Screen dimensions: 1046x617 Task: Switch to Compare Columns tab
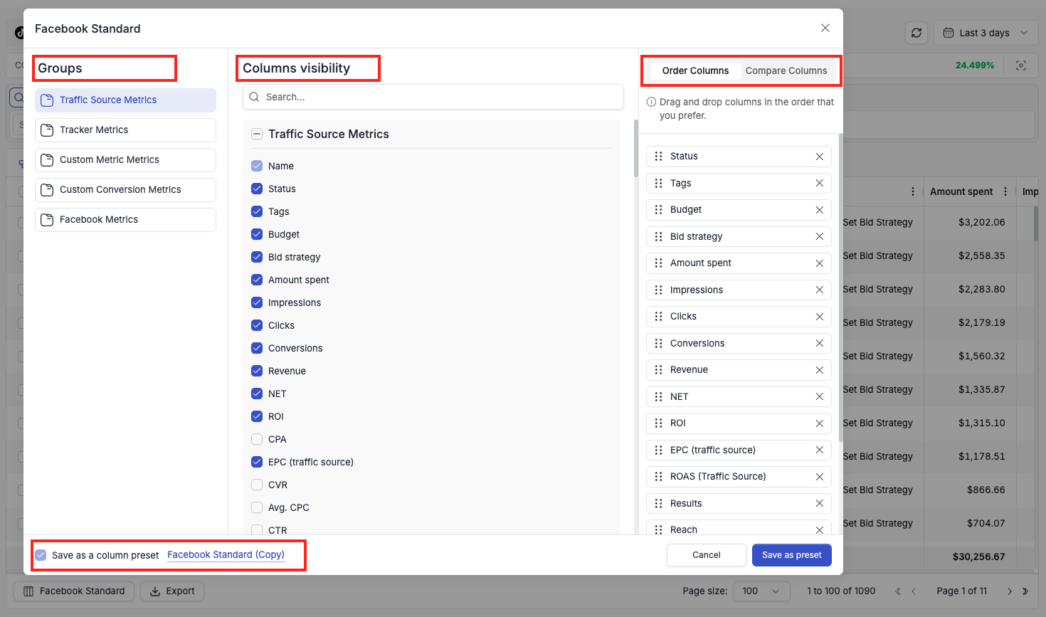(786, 70)
